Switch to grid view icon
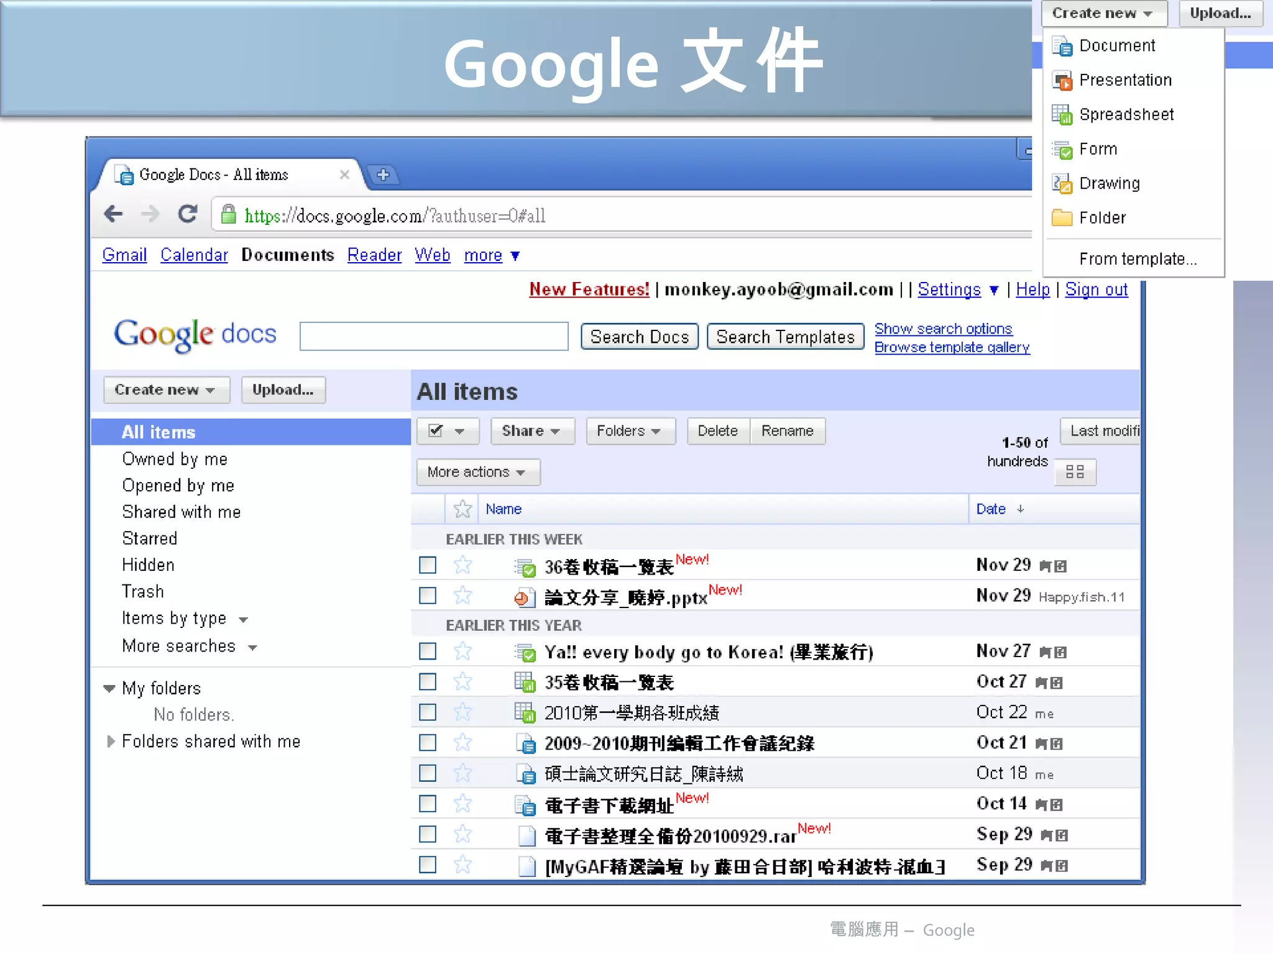 1075,472
